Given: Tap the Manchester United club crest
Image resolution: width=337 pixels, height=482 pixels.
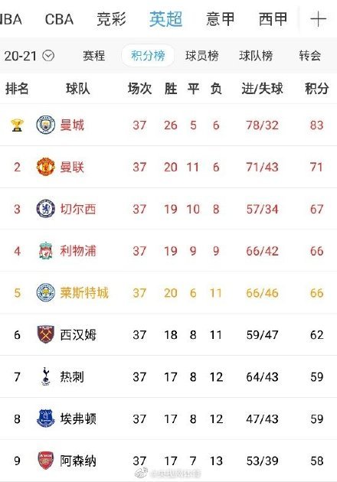Looking at the screenshot, I should click(45, 167).
